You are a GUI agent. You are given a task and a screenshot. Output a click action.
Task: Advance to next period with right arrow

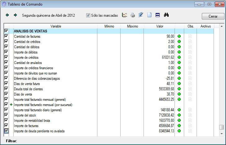click(x=15, y=15)
